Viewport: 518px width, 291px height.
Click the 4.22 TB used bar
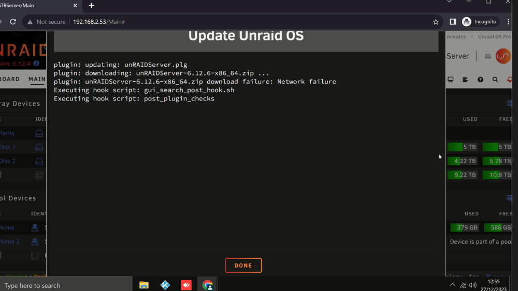tap(463, 161)
